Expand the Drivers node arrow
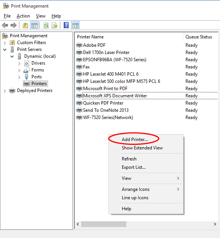The height and width of the screenshot is (238, 220). click(19, 63)
